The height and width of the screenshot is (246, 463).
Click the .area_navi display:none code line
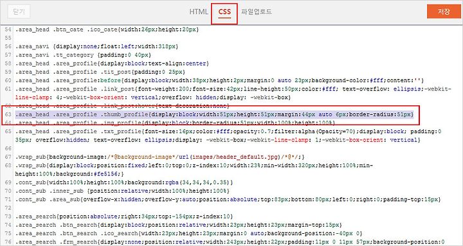tap(97, 46)
